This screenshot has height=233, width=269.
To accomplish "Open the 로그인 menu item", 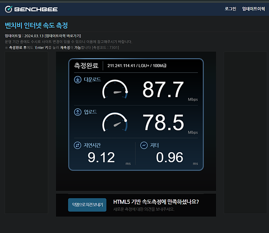I will tap(230, 9).
